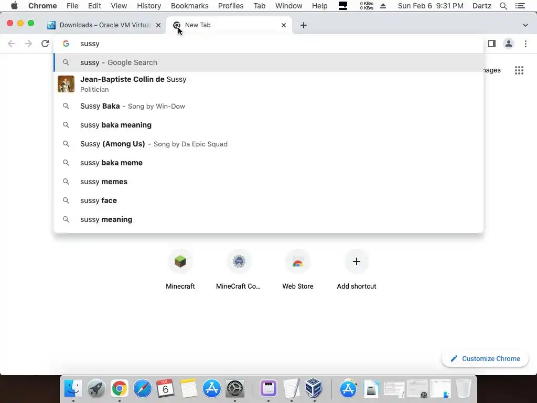Open the MineCraft Co... shortcut tile
537x403 pixels.
(x=239, y=270)
